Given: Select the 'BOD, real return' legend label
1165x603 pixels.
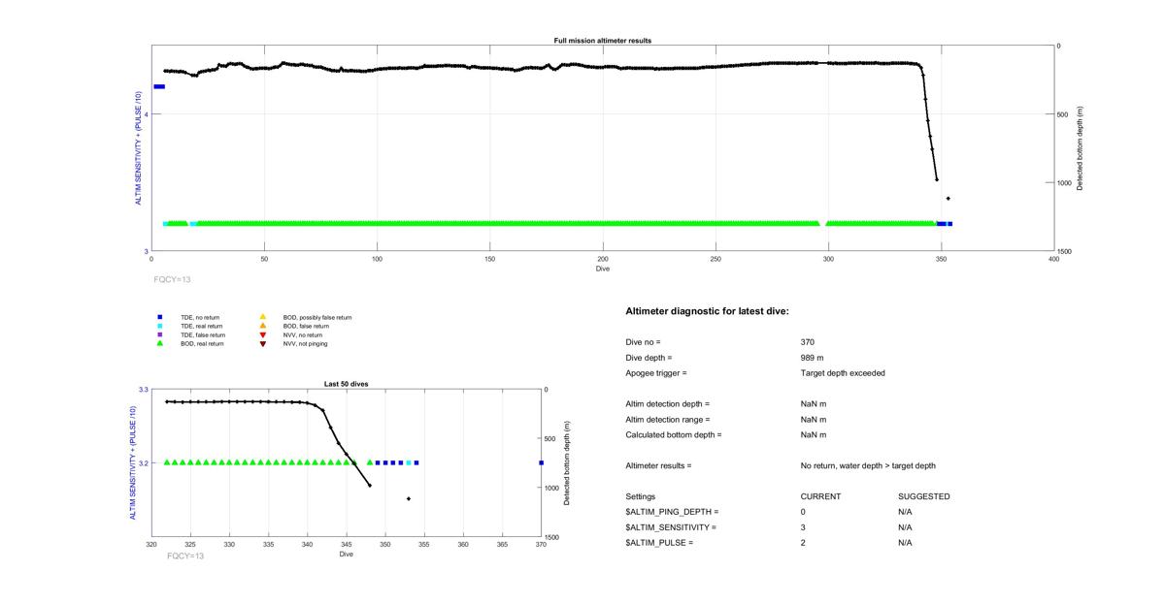Looking at the screenshot, I should coord(202,343).
